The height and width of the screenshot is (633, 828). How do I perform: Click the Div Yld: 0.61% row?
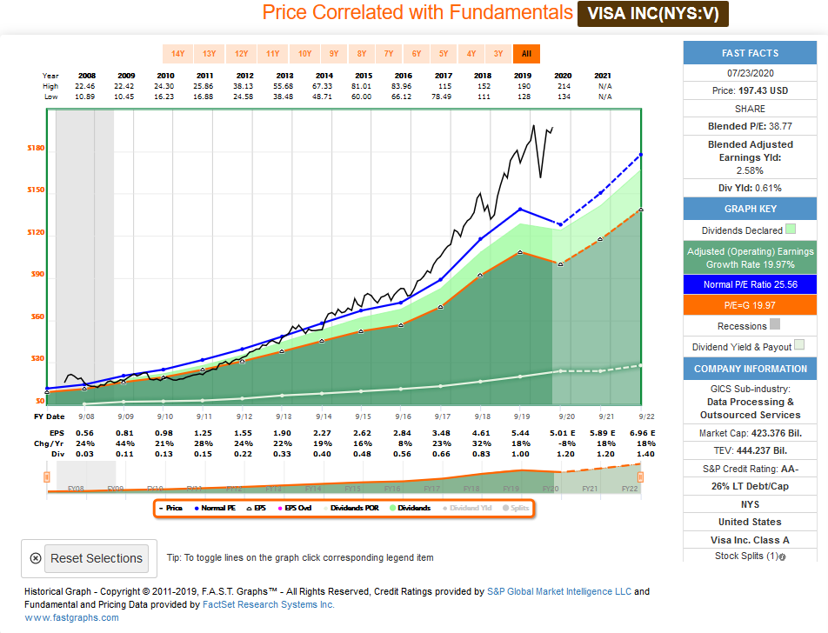click(x=750, y=188)
